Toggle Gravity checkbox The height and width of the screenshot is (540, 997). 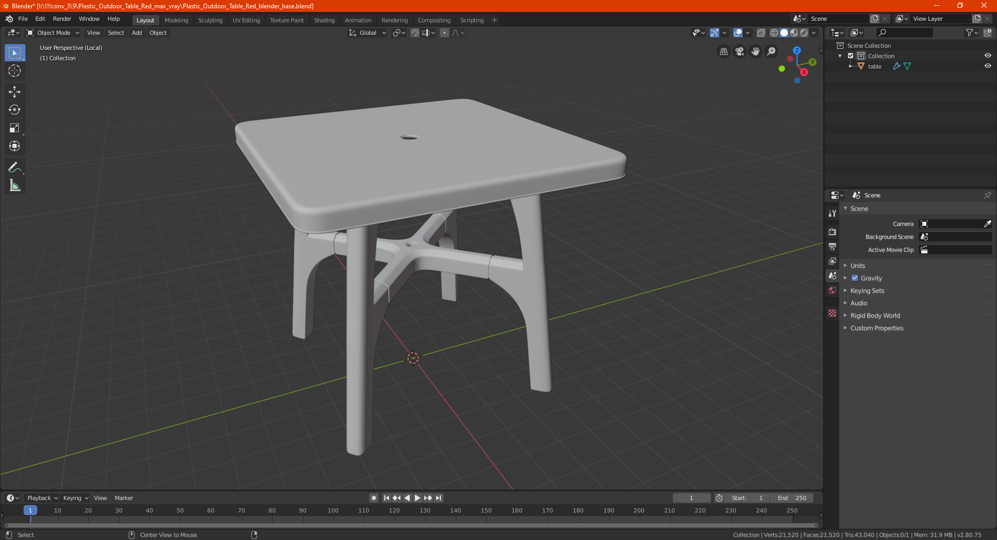click(x=855, y=278)
